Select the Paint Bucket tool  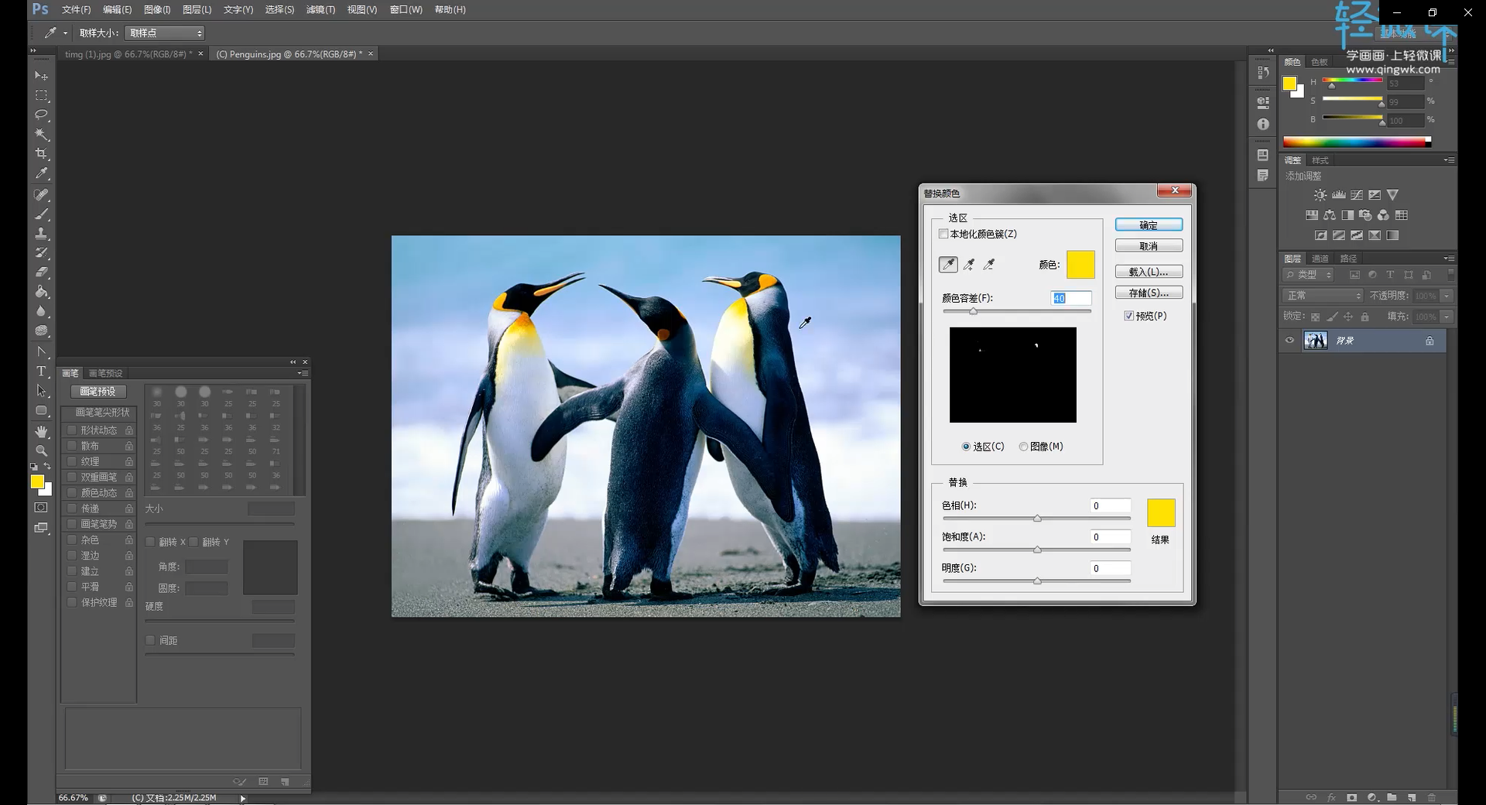(x=42, y=292)
